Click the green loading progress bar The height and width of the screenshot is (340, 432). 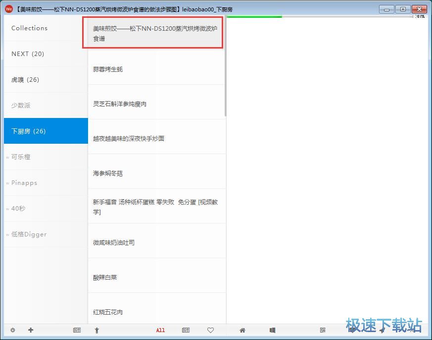point(254,16)
